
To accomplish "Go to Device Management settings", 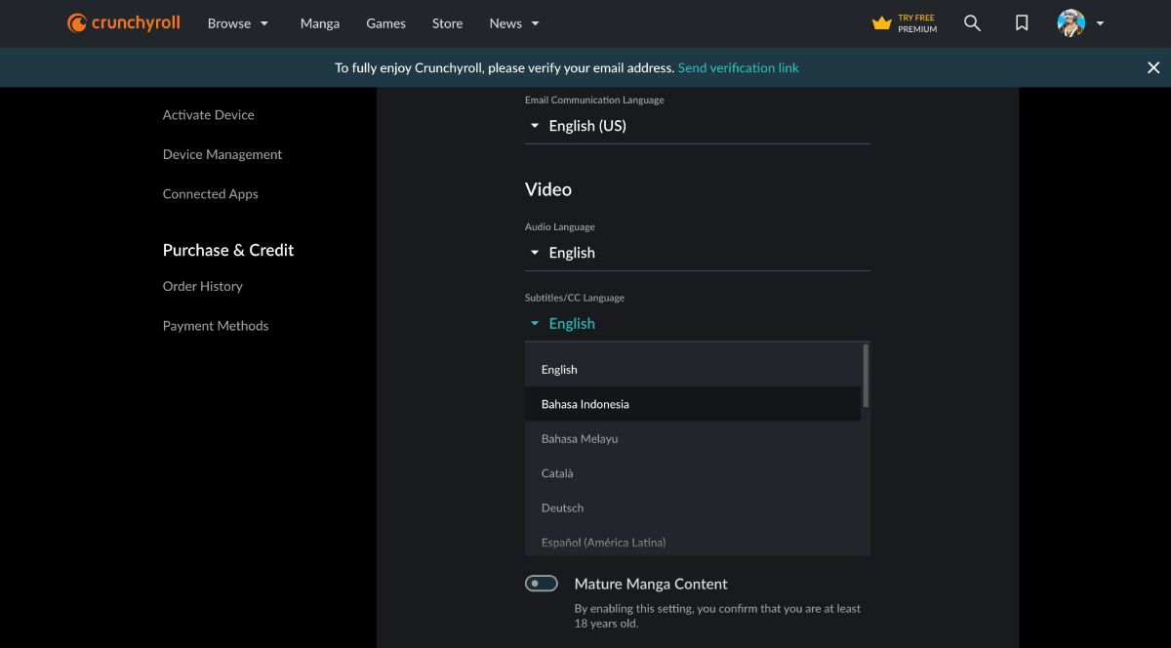I will pyautogui.click(x=222, y=154).
